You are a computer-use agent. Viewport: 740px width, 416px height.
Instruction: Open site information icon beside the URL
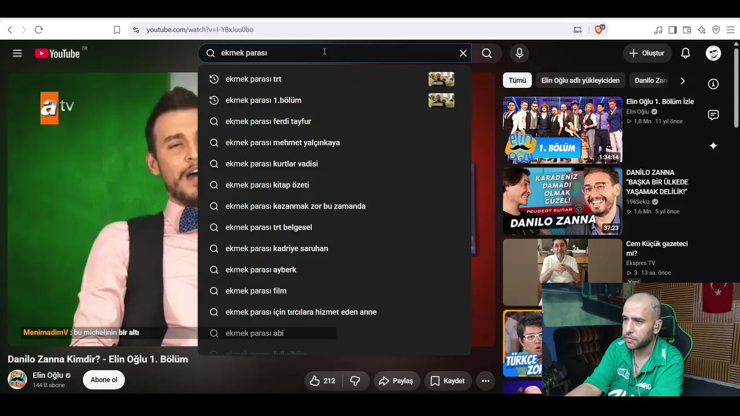tap(136, 29)
